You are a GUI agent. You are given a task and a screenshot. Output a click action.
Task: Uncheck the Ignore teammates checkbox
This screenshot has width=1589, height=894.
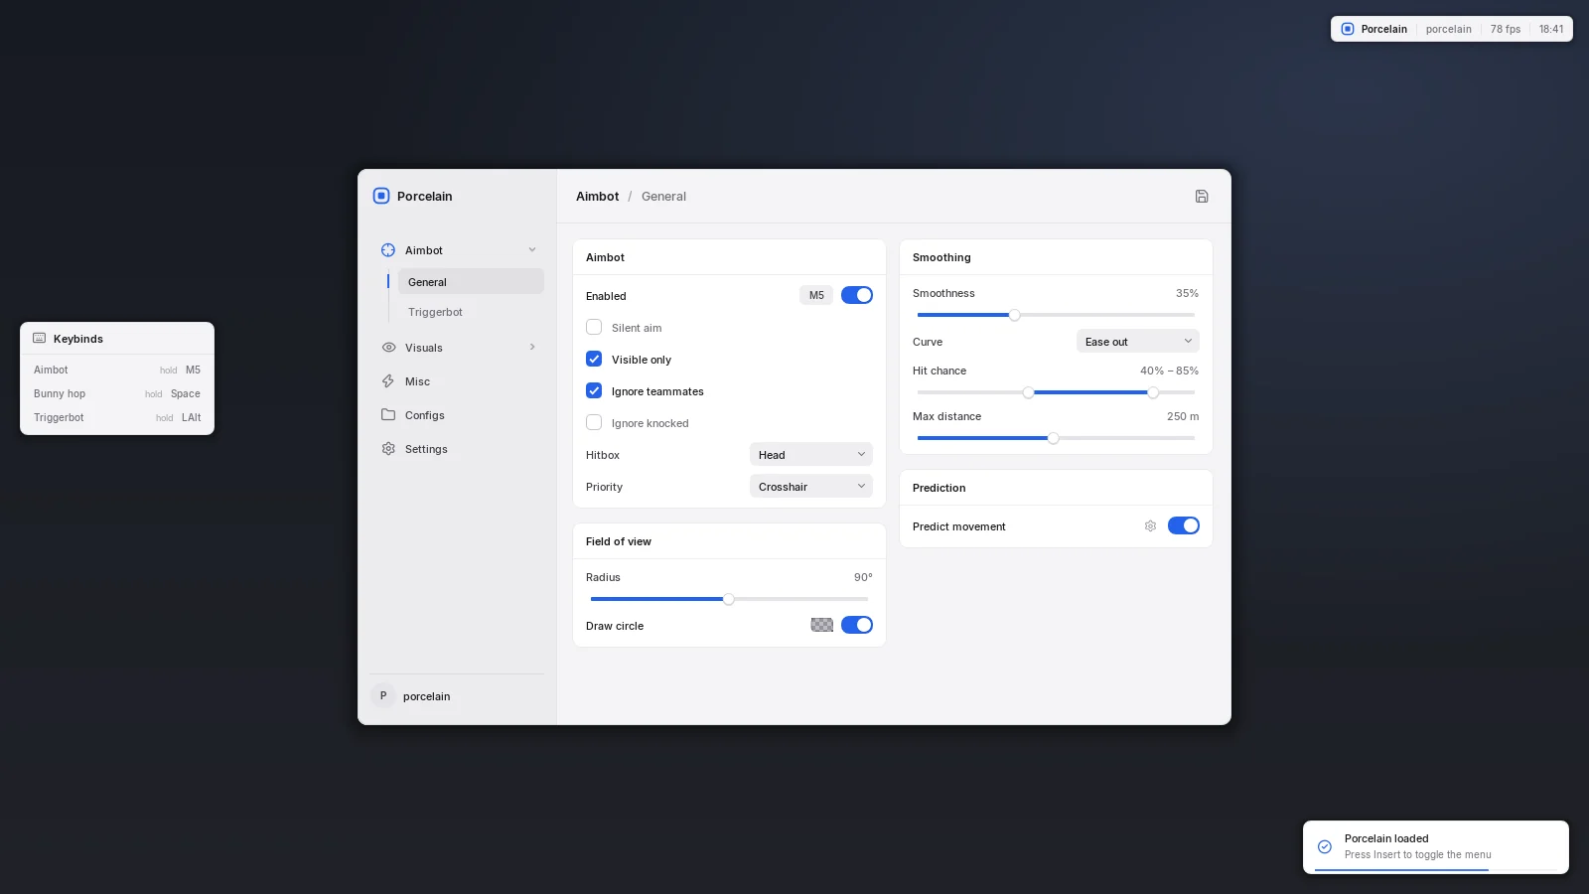594,391
